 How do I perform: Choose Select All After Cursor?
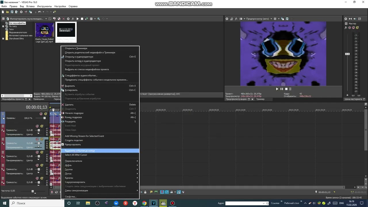(100, 155)
